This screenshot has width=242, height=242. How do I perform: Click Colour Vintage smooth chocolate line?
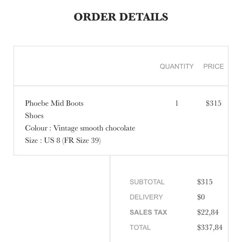[x=80, y=128]
